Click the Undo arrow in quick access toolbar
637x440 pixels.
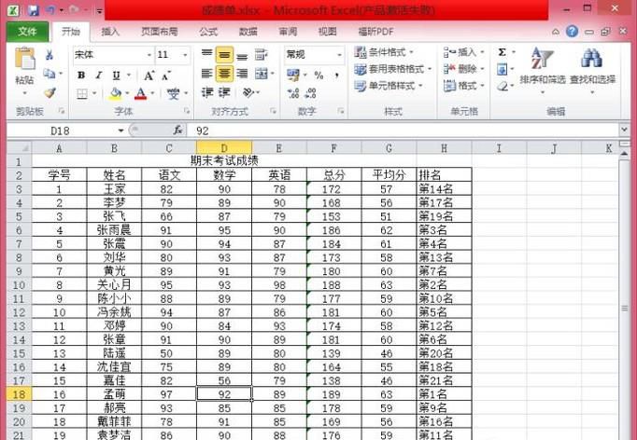pos(50,10)
